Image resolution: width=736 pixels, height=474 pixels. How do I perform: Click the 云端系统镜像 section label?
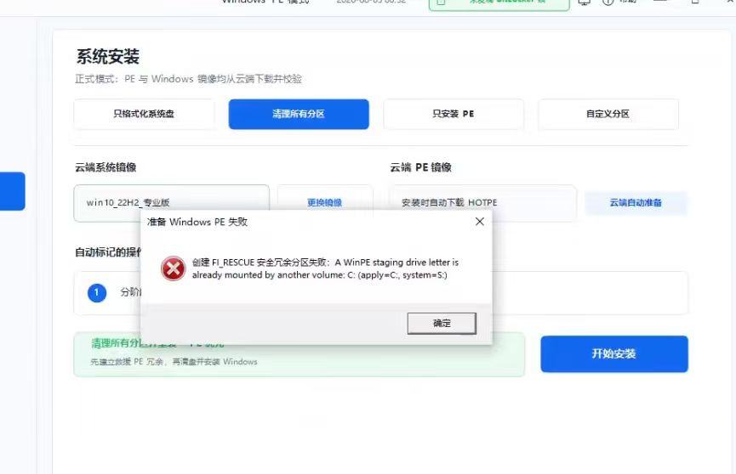pos(106,167)
